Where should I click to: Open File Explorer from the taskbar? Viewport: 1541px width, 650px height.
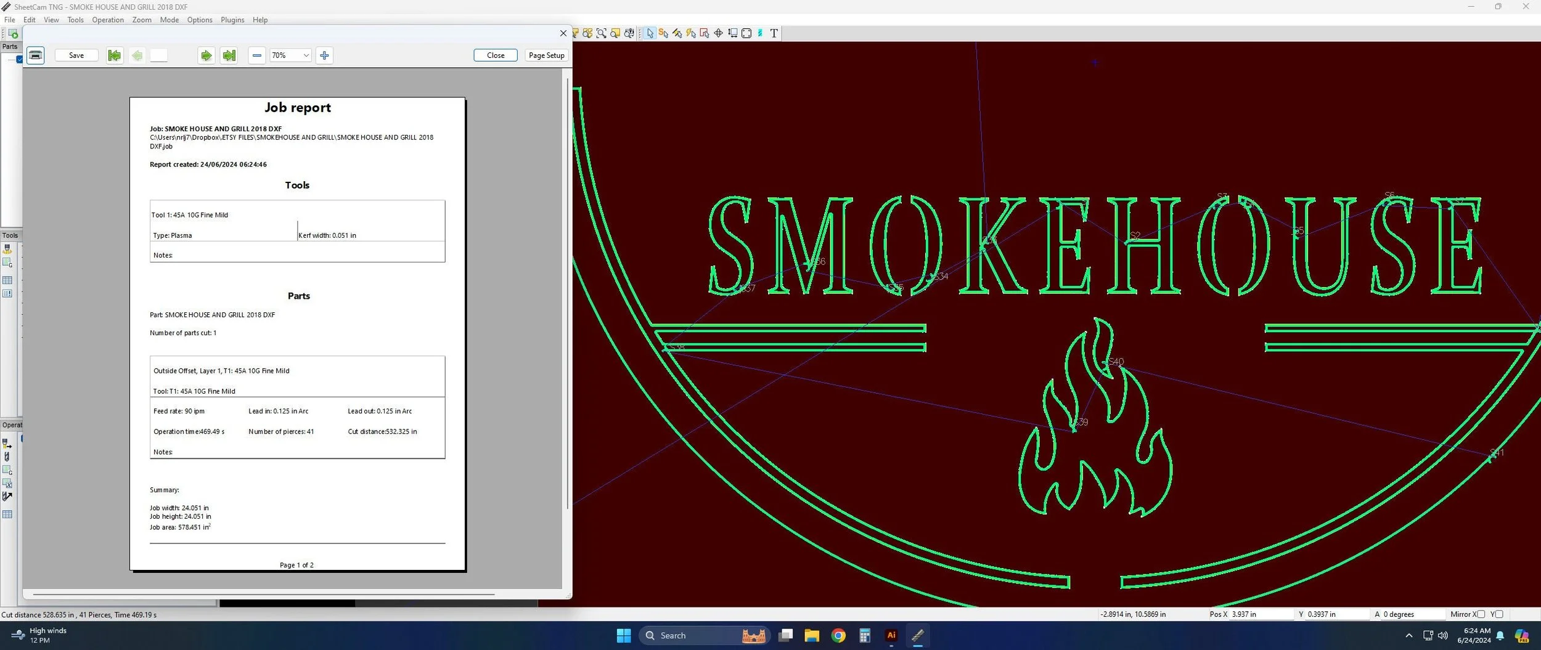coord(812,635)
